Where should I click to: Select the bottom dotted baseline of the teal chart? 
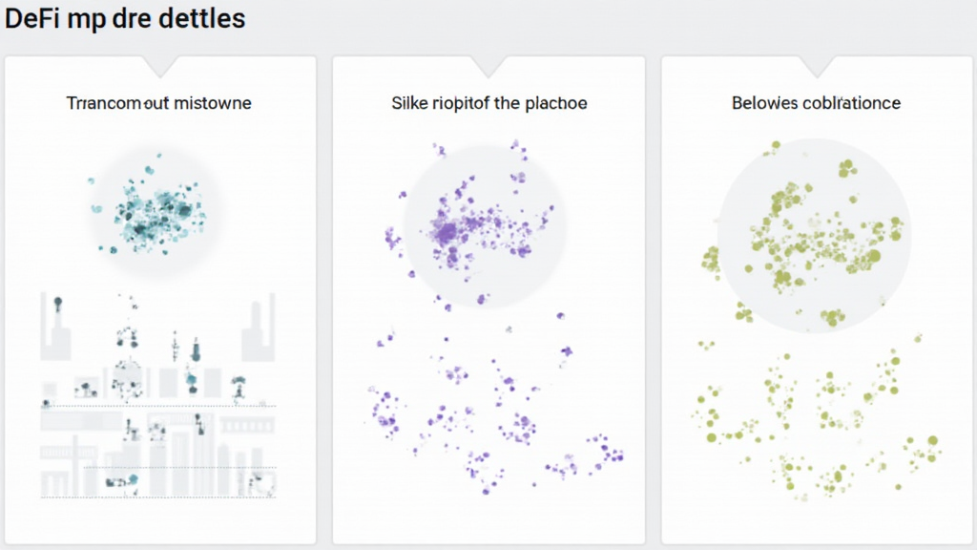click(x=158, y=497)
